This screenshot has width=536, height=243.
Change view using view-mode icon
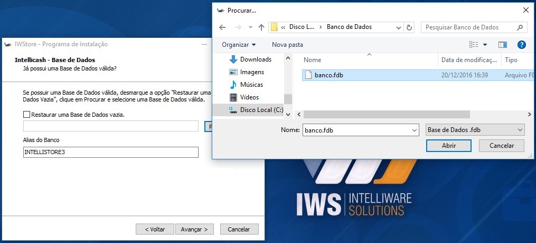point(474,45)
